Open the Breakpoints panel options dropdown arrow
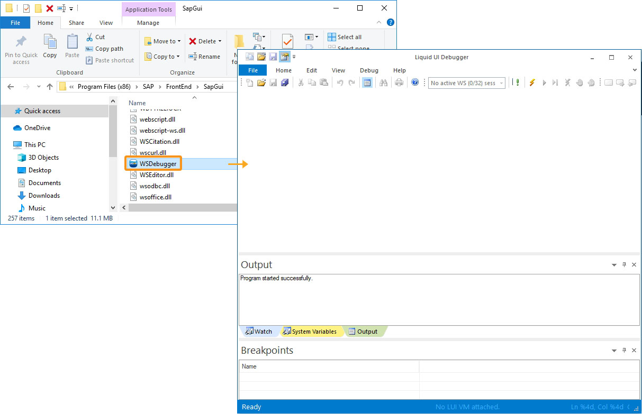Image resolution: width=642 pixels, height=414 pixels. tap(614, 351)
